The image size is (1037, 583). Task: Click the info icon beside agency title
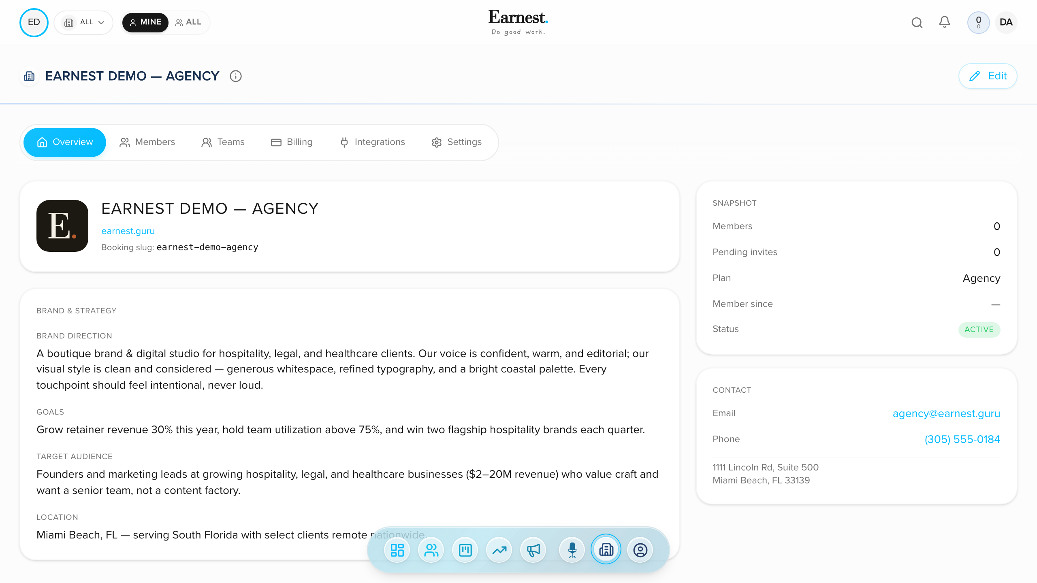(x=236, y=76)
